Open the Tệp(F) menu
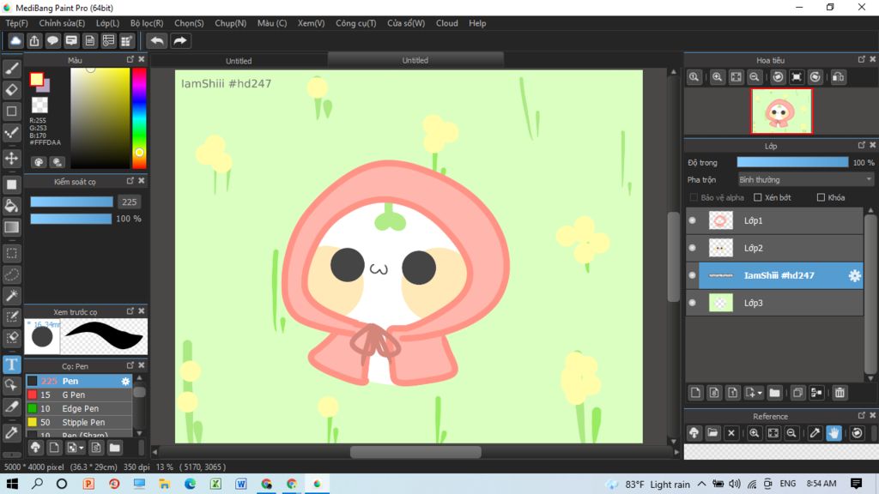 pos(17,23)
